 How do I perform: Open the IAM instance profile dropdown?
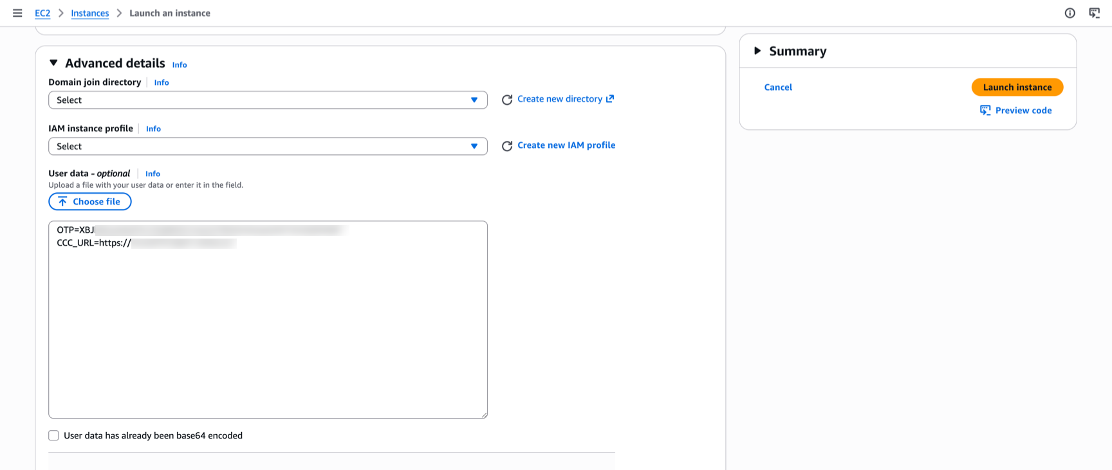pyautogui.click(x=268, y=146)
